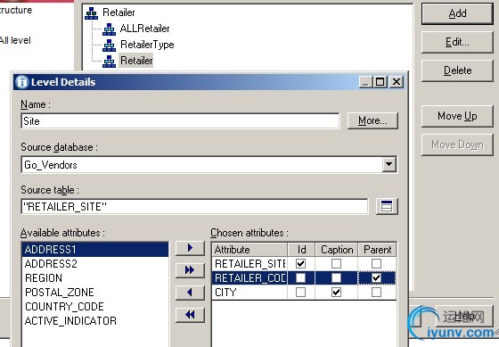Viewport: 499px width, 347px height.
Task: Close the Level Details window
Action: click(x=397, y=82)
